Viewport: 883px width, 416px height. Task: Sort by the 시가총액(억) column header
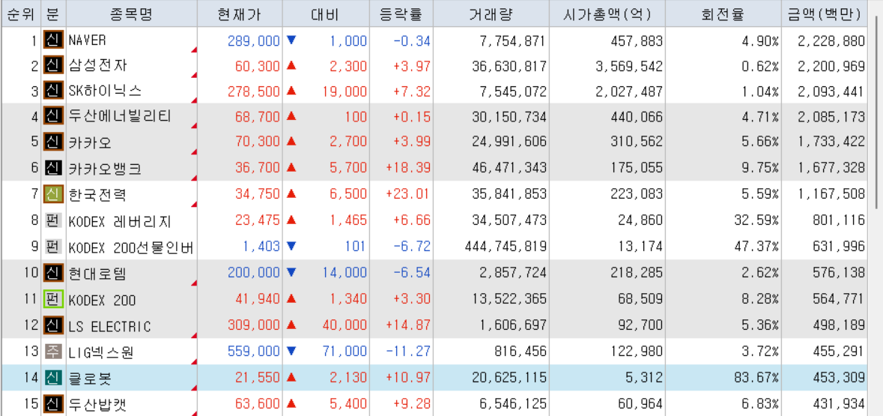pos(607,15)
